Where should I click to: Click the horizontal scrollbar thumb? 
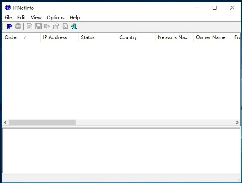pos(42,122)
